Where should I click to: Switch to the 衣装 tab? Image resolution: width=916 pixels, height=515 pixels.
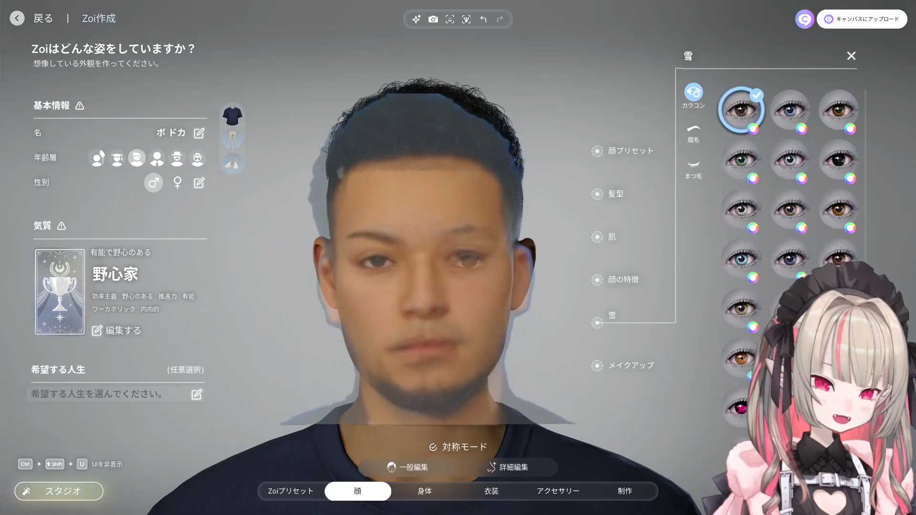click(491, 491)
